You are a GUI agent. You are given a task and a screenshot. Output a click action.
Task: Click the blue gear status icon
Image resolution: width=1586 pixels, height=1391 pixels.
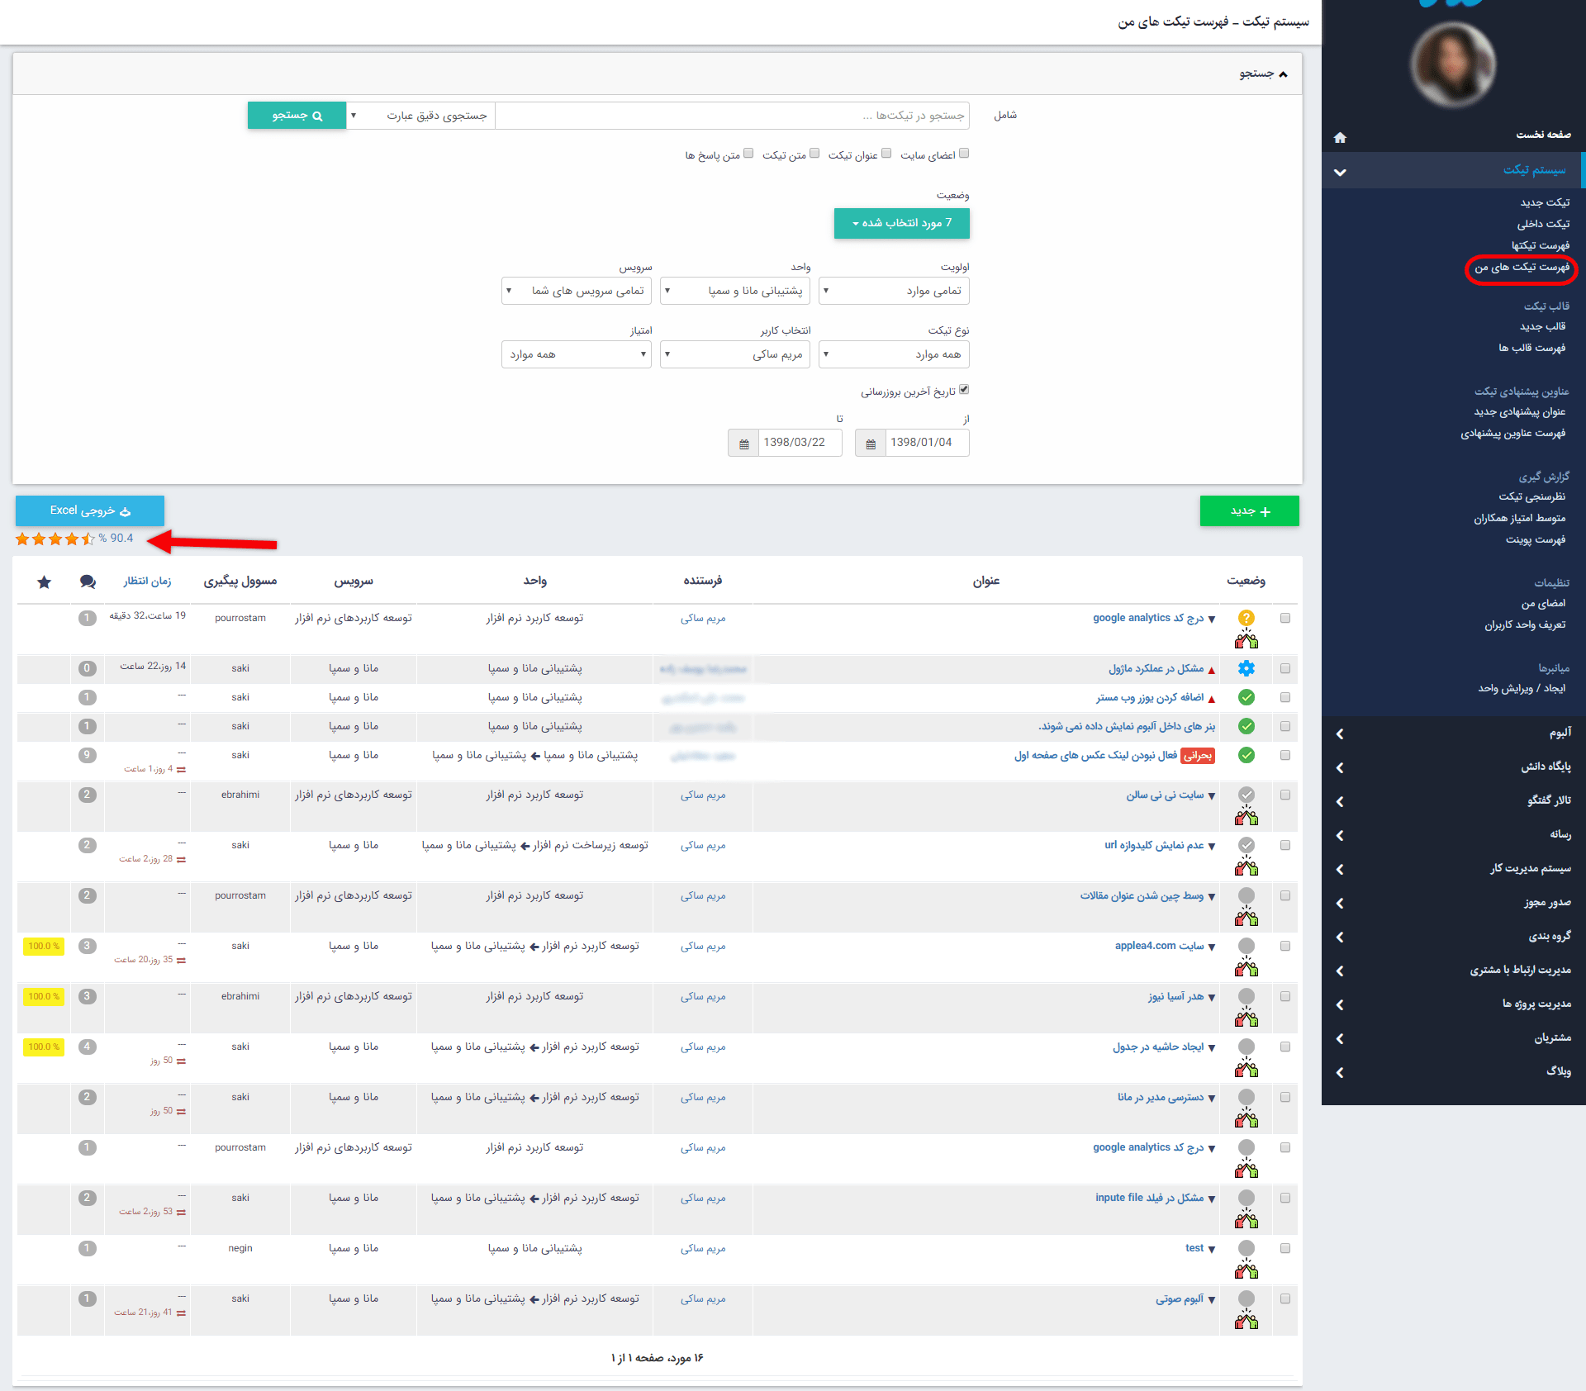1246,668
